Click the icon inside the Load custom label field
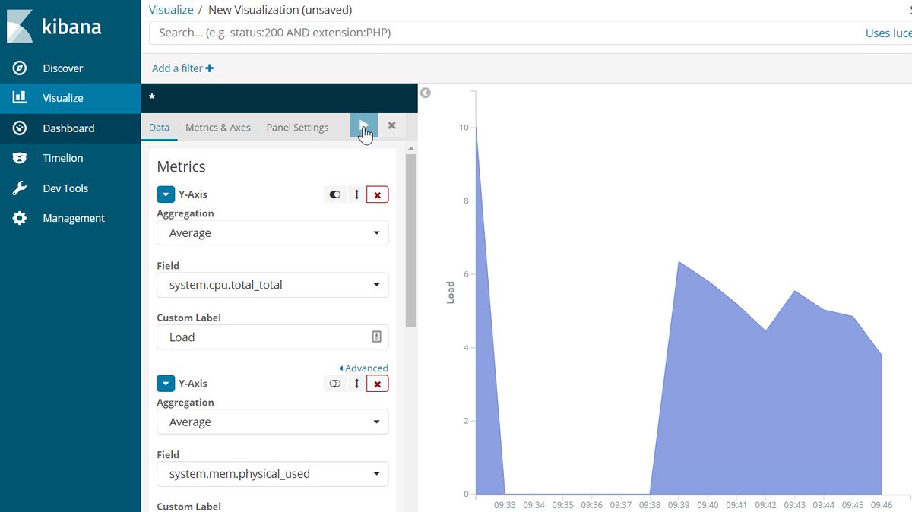The width and height of the screenshot is (912, 512). click(x=376, y=337)
